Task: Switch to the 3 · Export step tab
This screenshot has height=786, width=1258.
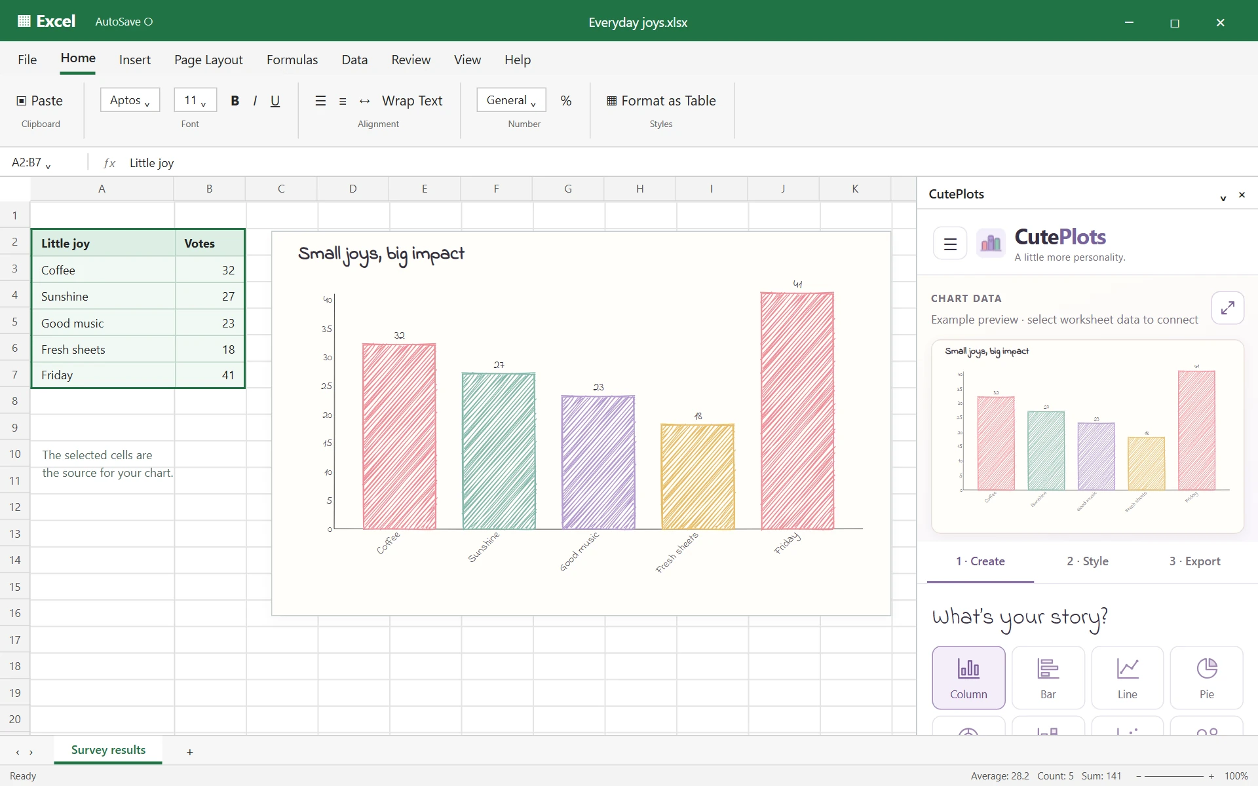Action: [1194, 561]
